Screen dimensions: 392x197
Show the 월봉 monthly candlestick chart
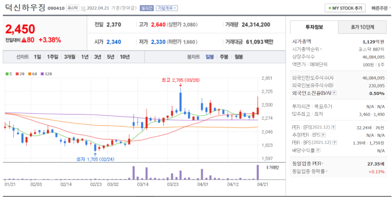tap(238, 57)
